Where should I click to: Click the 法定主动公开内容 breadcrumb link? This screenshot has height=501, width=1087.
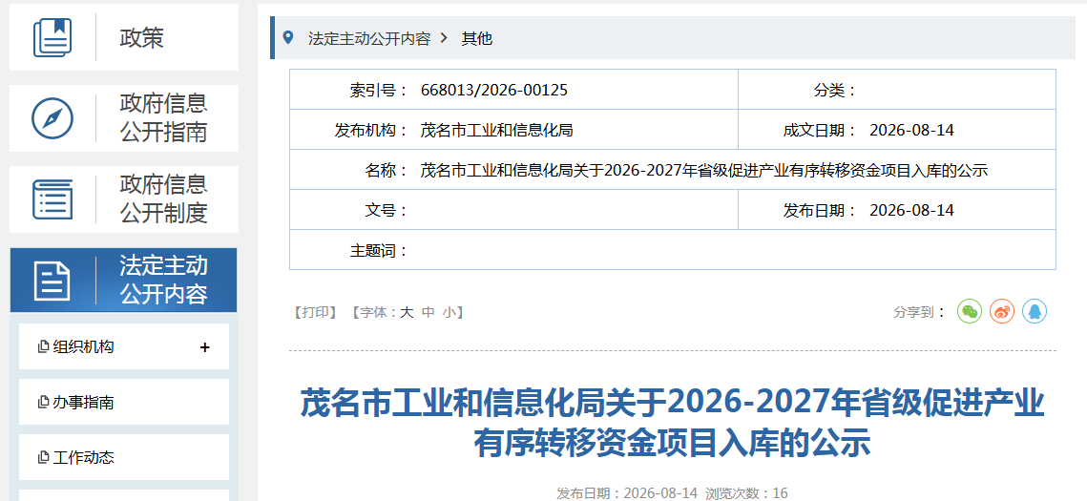[369, 38]
